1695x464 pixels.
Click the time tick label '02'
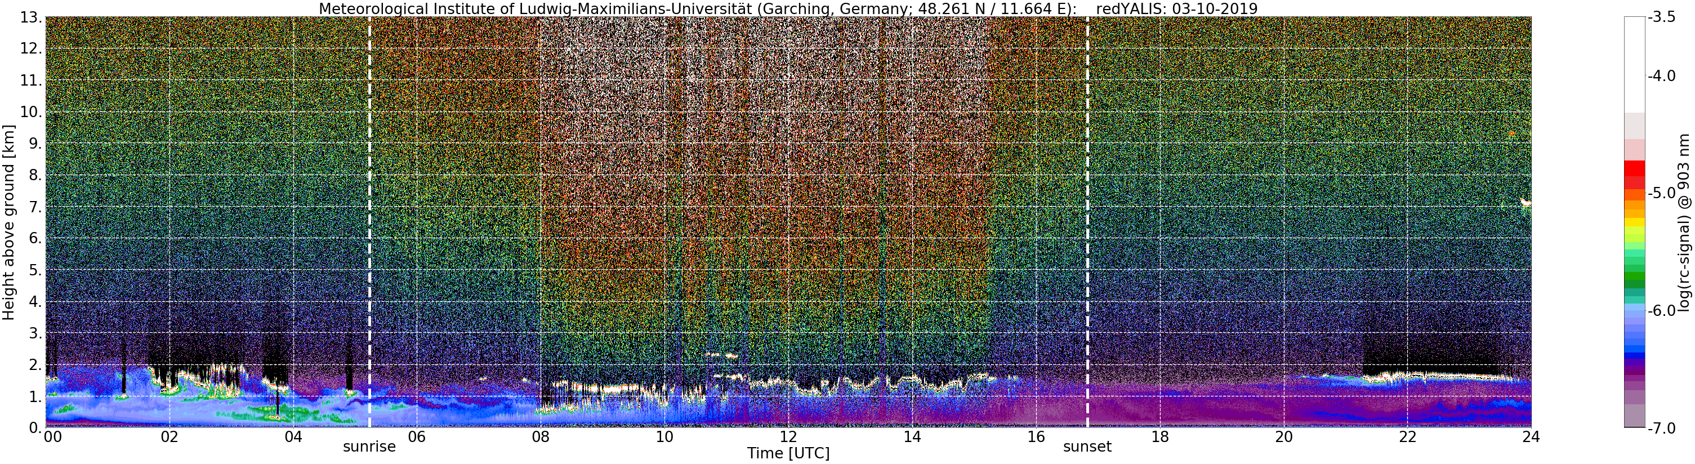169,437
